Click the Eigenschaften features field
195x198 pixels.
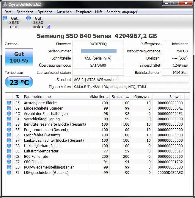[x=131, y=87]
